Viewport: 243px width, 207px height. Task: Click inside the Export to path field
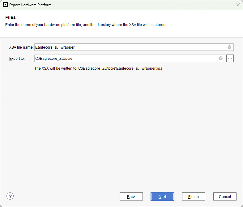click(124, 58)
